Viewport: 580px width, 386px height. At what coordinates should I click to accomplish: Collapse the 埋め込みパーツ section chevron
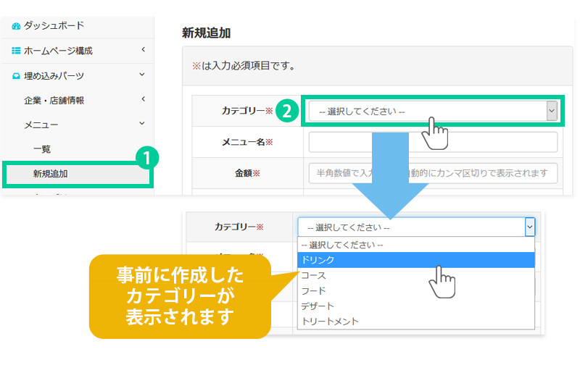click(x=143, y=75)
